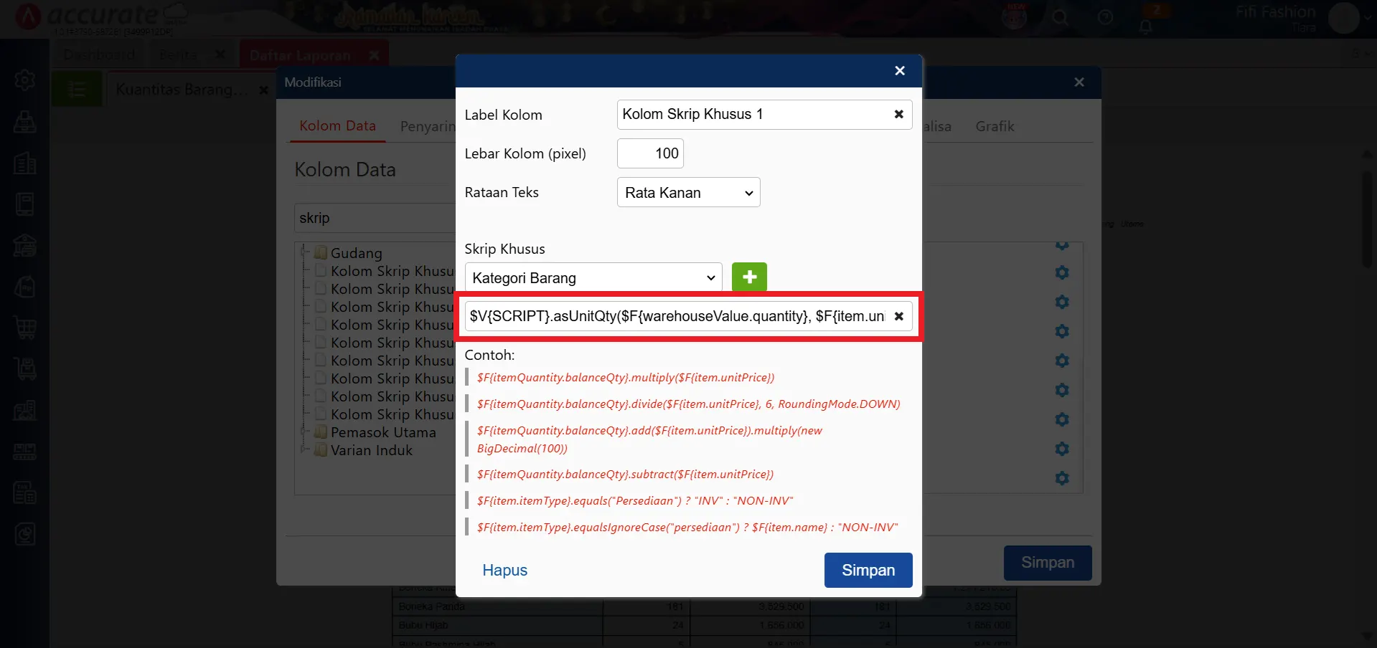Select the Kolom Data tab

tap(337, 126)
